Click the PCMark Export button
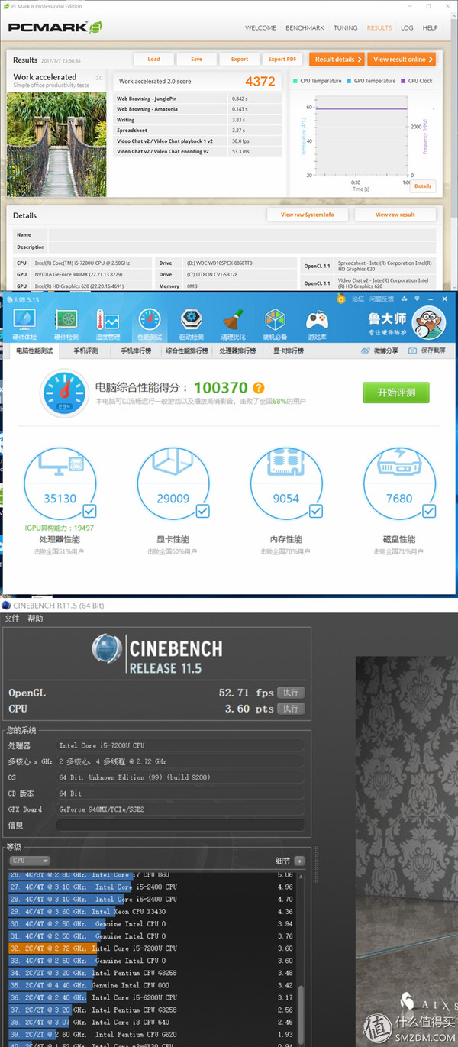The width and height of the screenshot is (458, 1047). (239, 59)
